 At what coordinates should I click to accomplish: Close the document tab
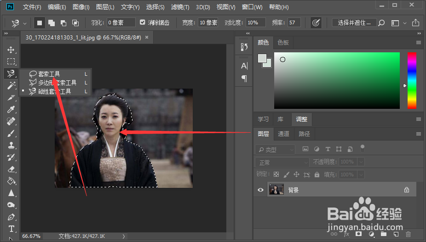[x=147, y=37]
